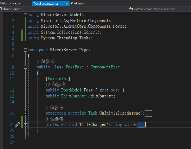Open the '0 個參考' CodeLens above TitleChanged
This screenshot has height=149, width=191.
tap(54, 119)
